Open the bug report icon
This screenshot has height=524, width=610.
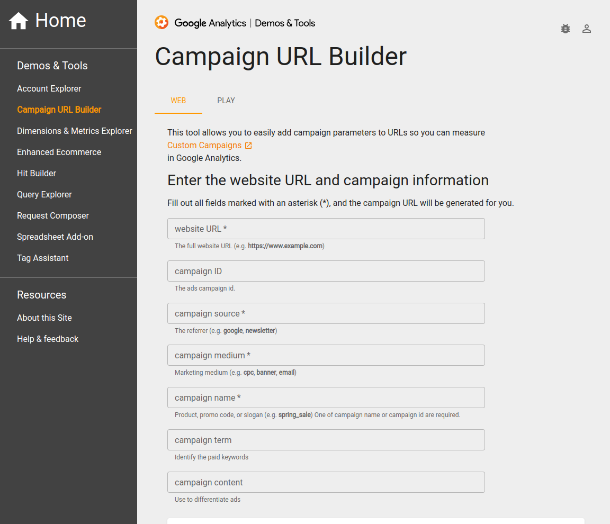pos(566,29)
